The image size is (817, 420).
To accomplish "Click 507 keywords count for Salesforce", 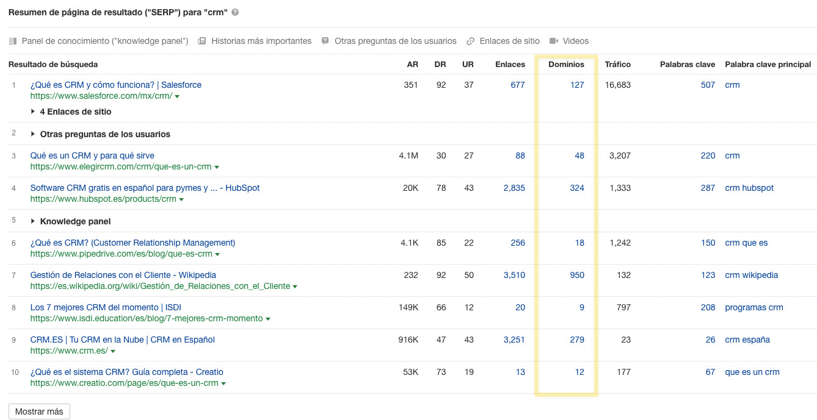I will click(708, 85).
